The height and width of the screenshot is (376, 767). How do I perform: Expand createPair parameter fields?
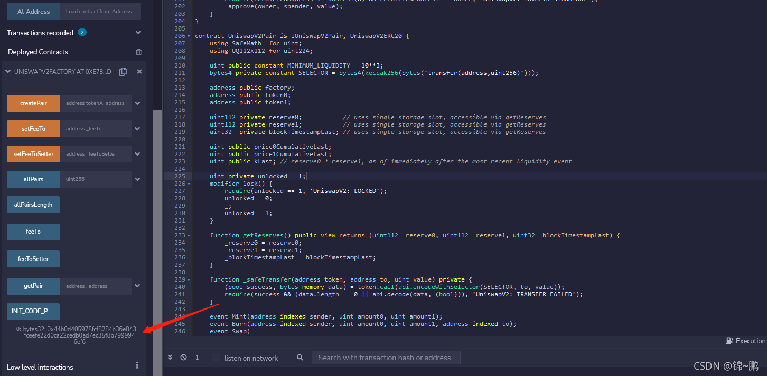click(x=137, y=103)
